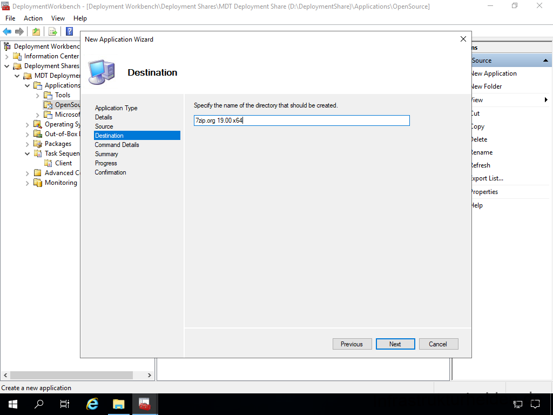Click Task Sequences node icon
The width and height of the screenshot is (553, 415).
pos(38,153)
